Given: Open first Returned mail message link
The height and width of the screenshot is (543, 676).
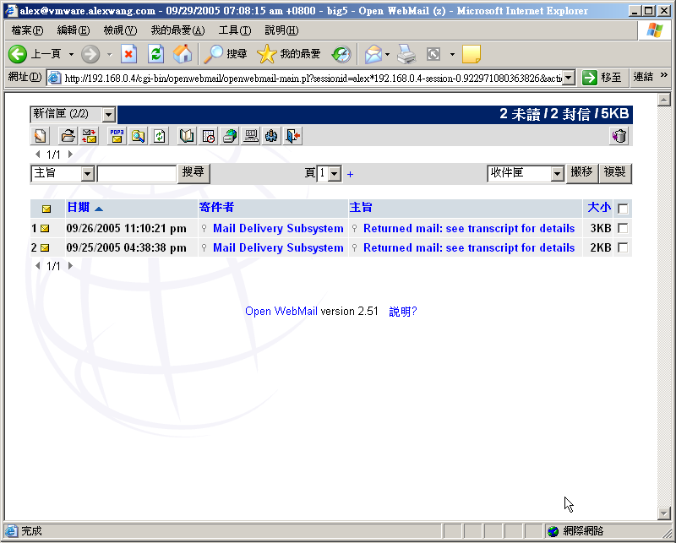Looking at the screenshot, I should [468, 228].
